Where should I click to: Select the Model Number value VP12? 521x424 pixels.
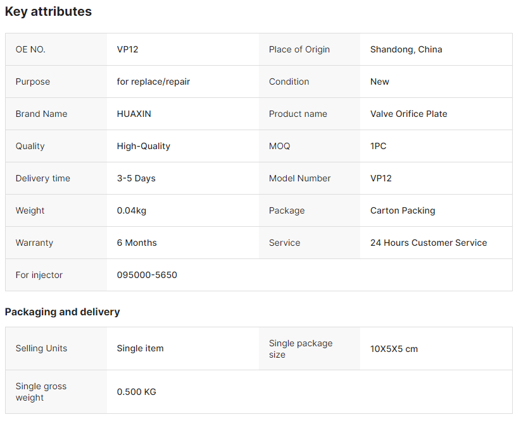[x=381, y=178]
